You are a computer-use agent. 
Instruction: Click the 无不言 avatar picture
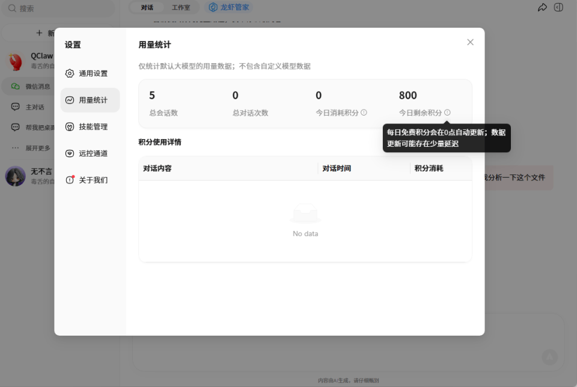[x=16, y=176]
